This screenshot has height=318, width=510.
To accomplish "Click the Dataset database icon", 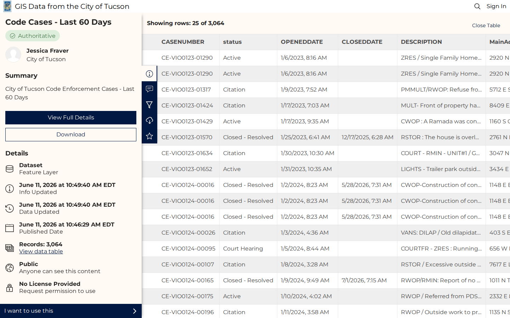I will pyautogui.click(x=10, y=169).
